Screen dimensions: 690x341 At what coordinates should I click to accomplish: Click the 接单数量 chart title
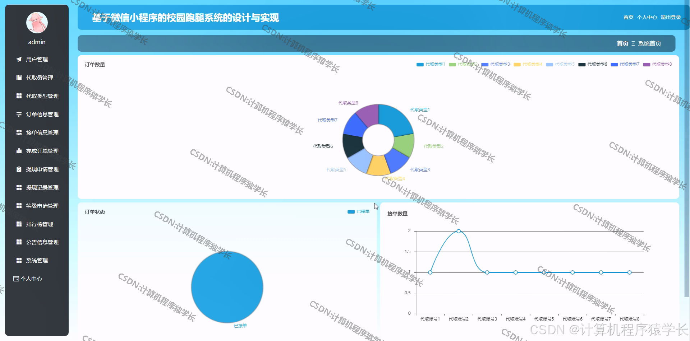coord(397,214)
